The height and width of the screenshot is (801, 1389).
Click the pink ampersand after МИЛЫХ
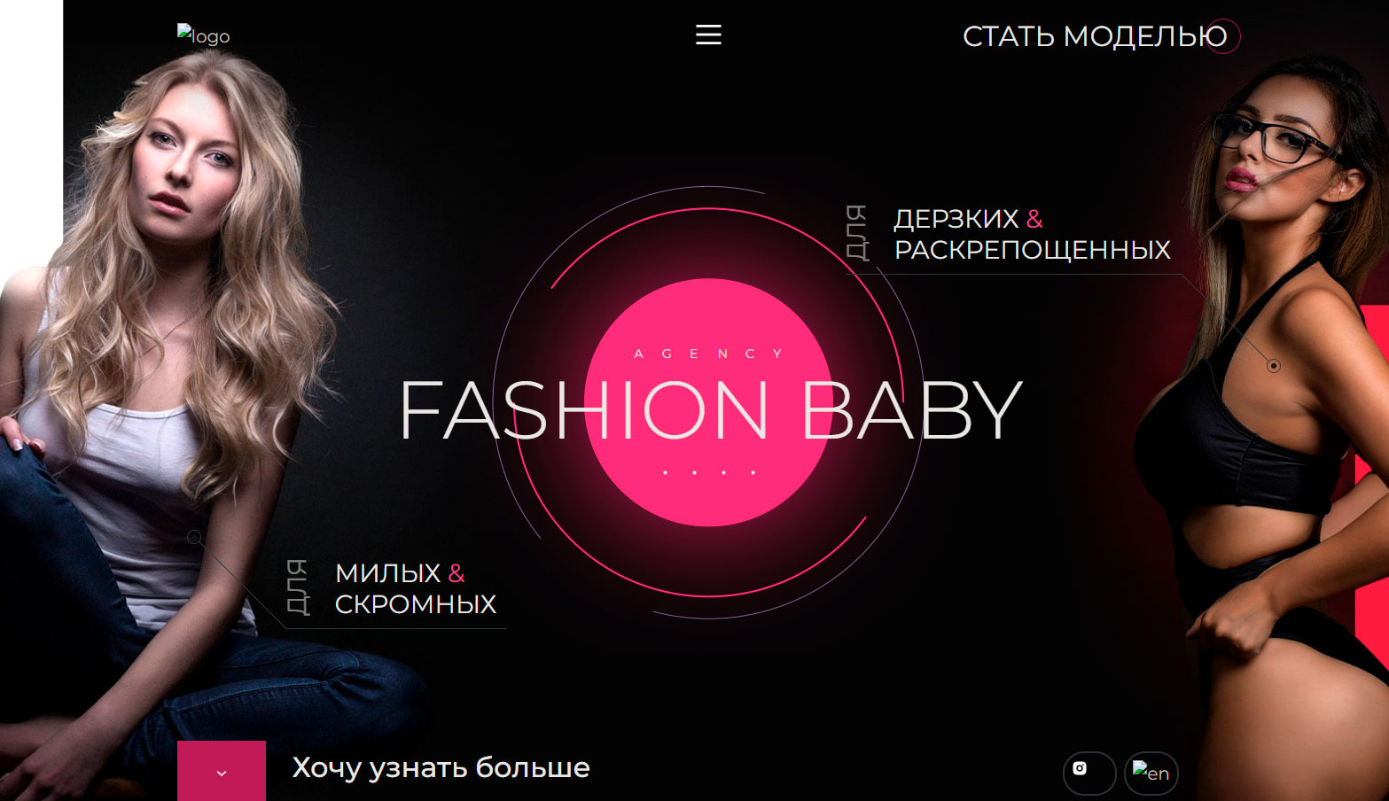click(456, 573)
